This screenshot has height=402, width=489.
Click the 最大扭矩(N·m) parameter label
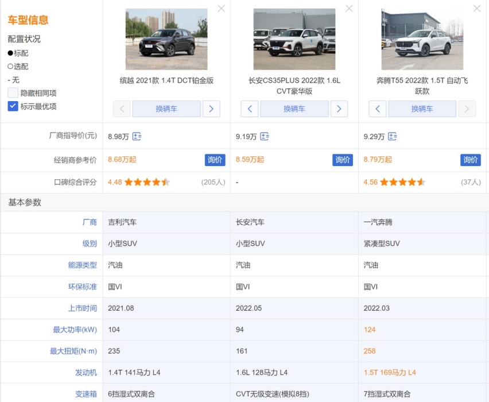[73, 351]
